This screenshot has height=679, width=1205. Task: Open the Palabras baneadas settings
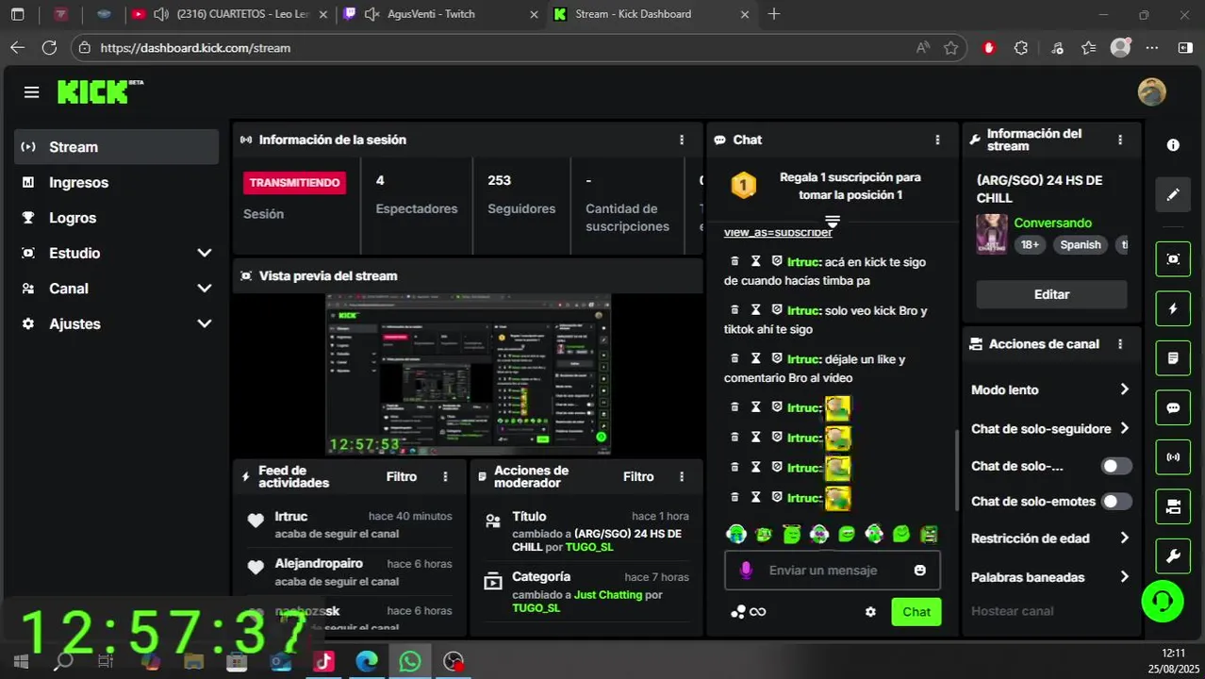(1050, 577)
